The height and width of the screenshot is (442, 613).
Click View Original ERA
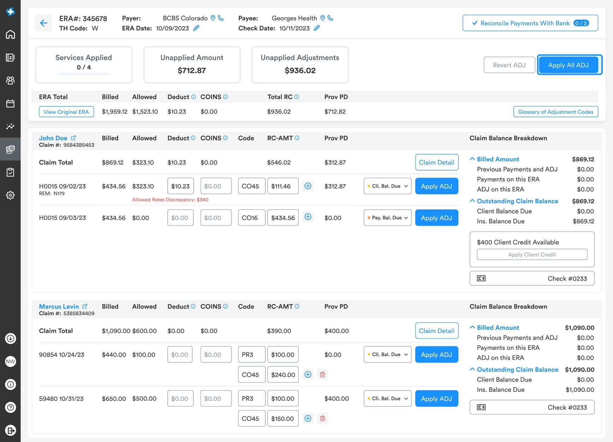[x=66, y=112]
